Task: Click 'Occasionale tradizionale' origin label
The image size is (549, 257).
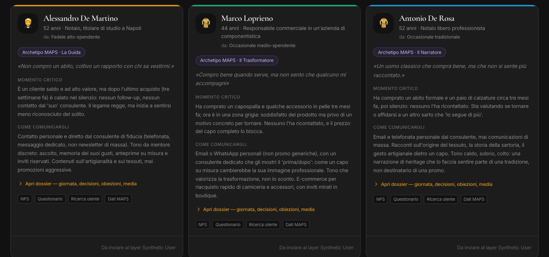Action: [433, 37]
